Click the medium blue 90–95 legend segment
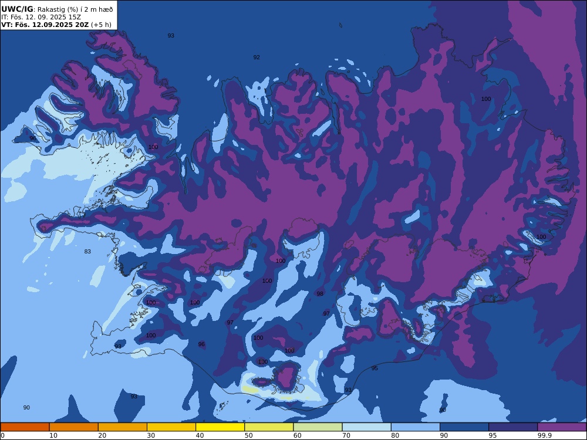The width and height of the screenshot is (587, 440). (464, 427)
